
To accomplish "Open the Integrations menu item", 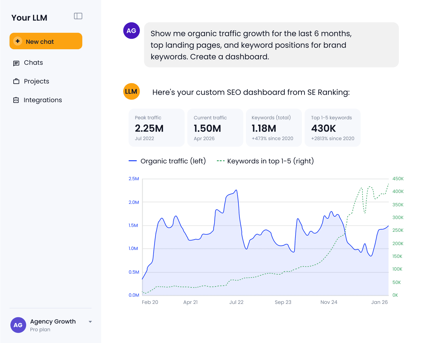I will pyautogui.click(x=43, y=100).
